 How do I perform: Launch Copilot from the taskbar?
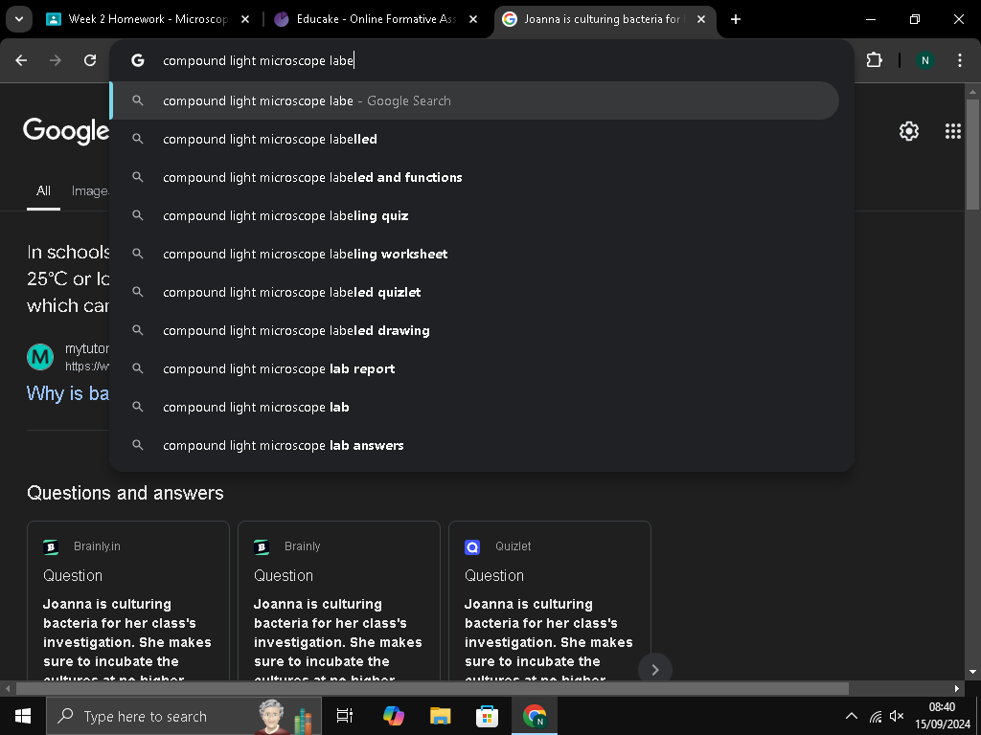(x=394, y=716)
